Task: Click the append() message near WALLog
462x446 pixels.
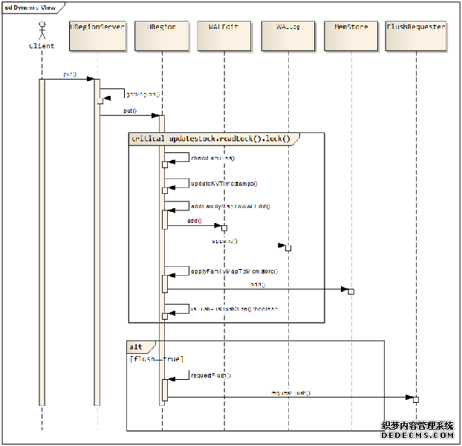Action: [x=225, y=242]
